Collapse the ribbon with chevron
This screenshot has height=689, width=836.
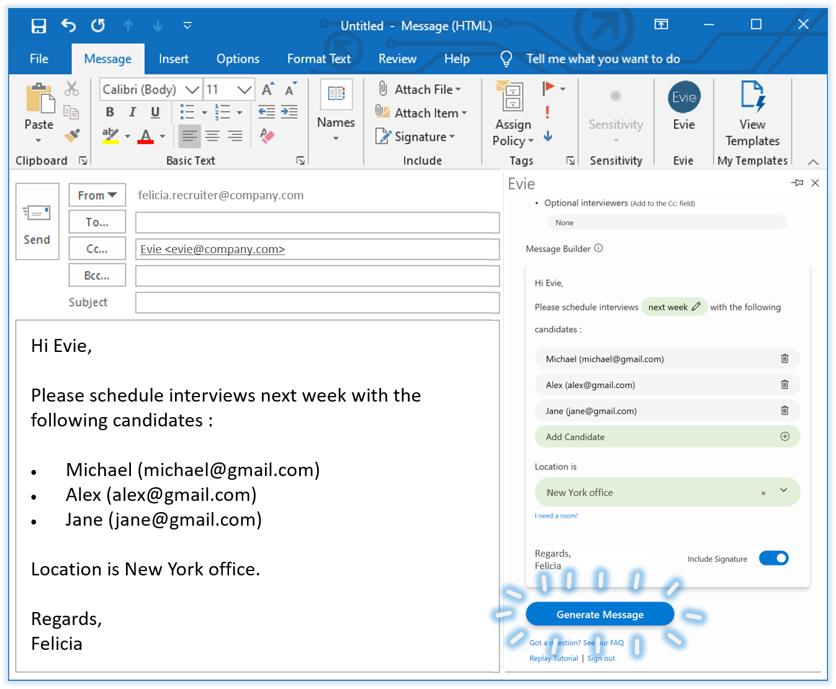click(813, 162)
